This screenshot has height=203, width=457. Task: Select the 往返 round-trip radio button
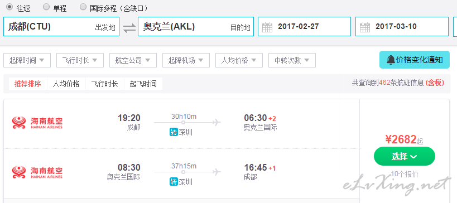click(9, 7)
